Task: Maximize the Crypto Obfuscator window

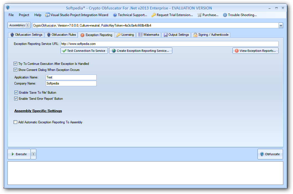Action: pos(276,8)
